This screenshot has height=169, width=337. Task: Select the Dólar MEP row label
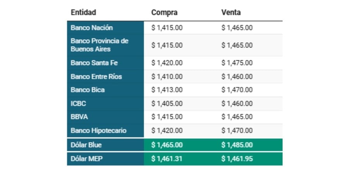[x=86, y=159]
